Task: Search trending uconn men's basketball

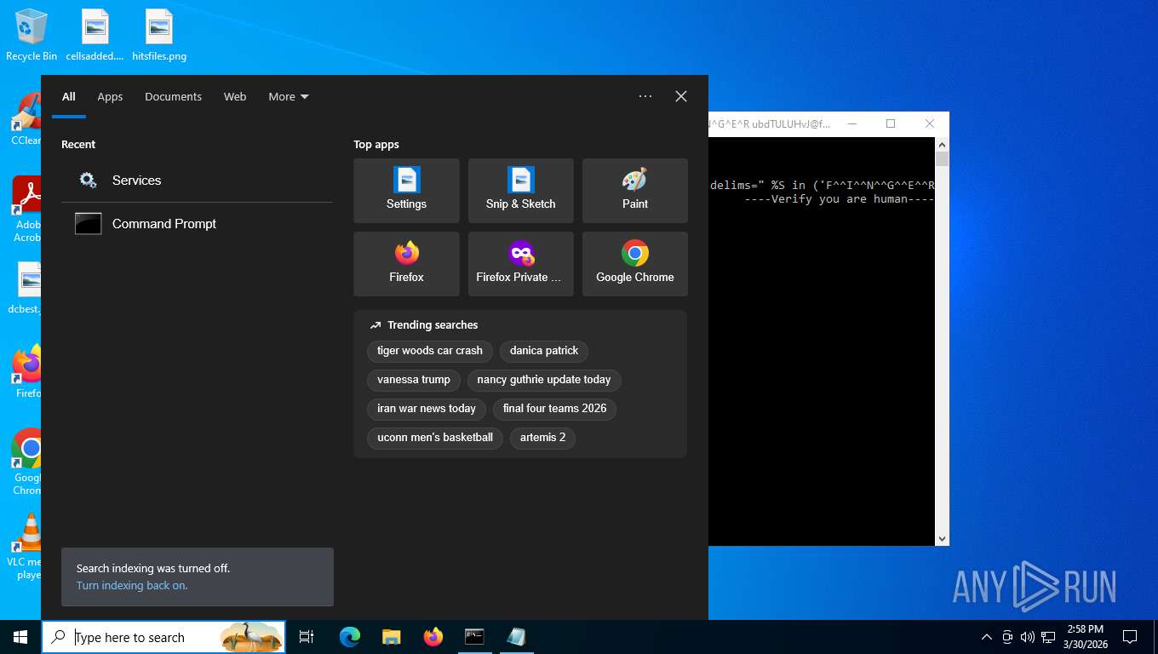Action: pos(435,438)
